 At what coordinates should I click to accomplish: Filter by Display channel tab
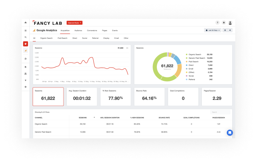(x=106, y=38)
